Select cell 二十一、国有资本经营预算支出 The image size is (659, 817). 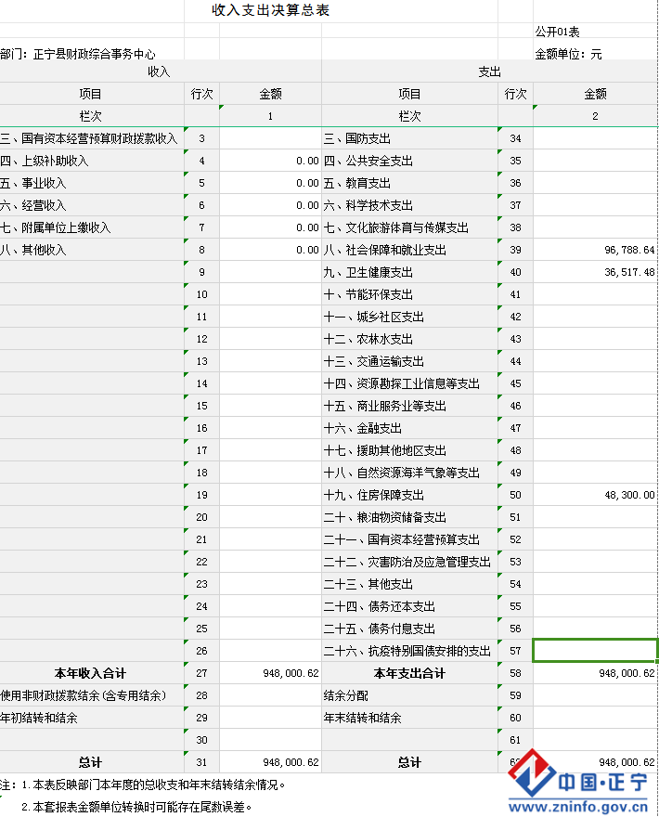click(410, 539)
